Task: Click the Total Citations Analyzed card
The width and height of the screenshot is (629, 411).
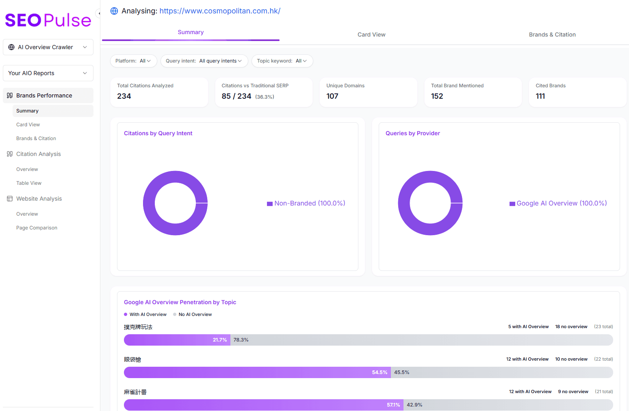Action: 159,92
